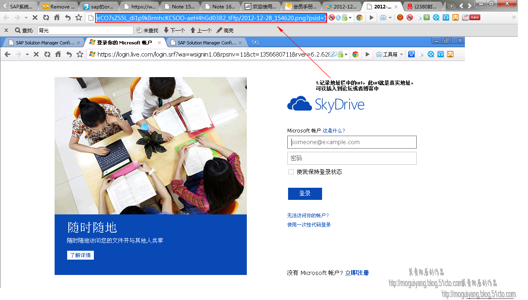Focus the 密码 password field
This screenshot has width=528, height=300.
(352, 158)
